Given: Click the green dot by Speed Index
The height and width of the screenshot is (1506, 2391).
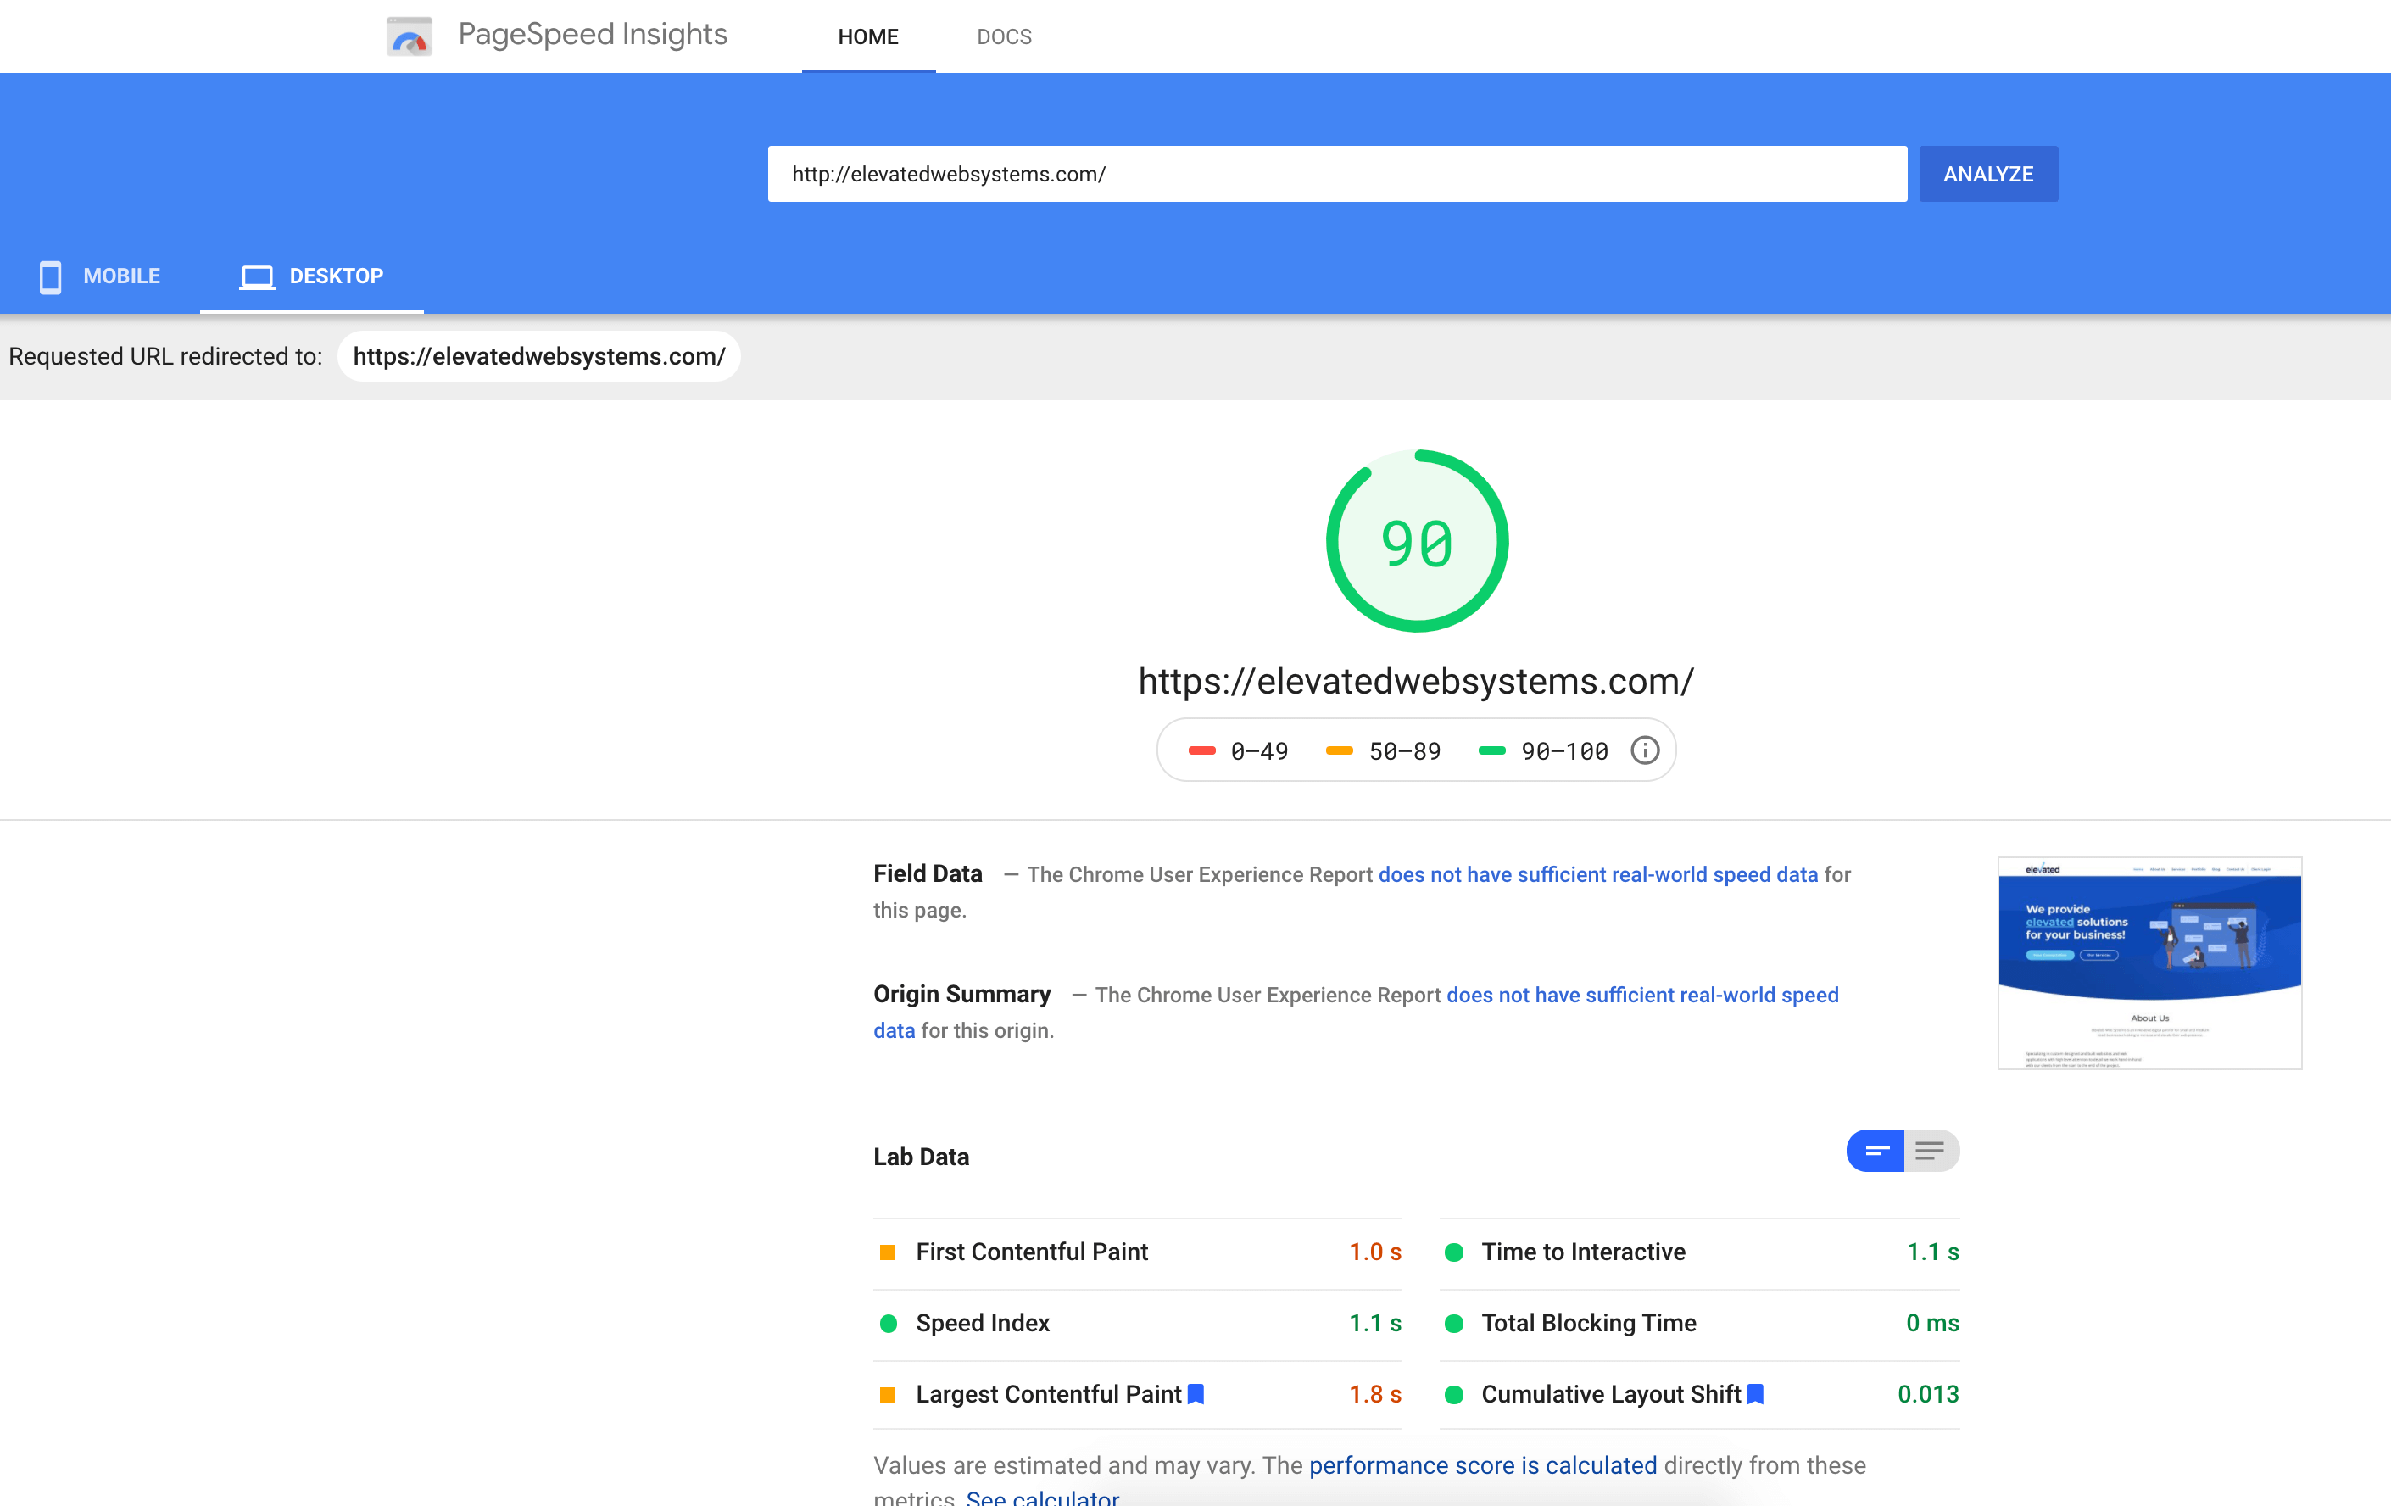Looking at the screenshot, I should pyautogui.click(x=888, y=1324).
